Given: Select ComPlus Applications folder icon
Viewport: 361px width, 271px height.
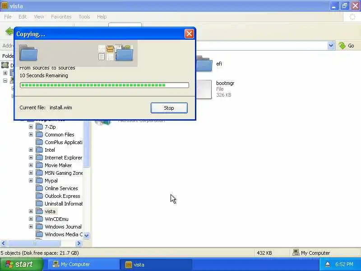Looking at the screenshot, I should 40,142.
